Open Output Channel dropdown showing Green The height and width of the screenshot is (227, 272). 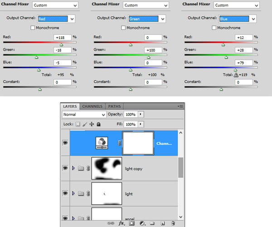tap(147, 19)
